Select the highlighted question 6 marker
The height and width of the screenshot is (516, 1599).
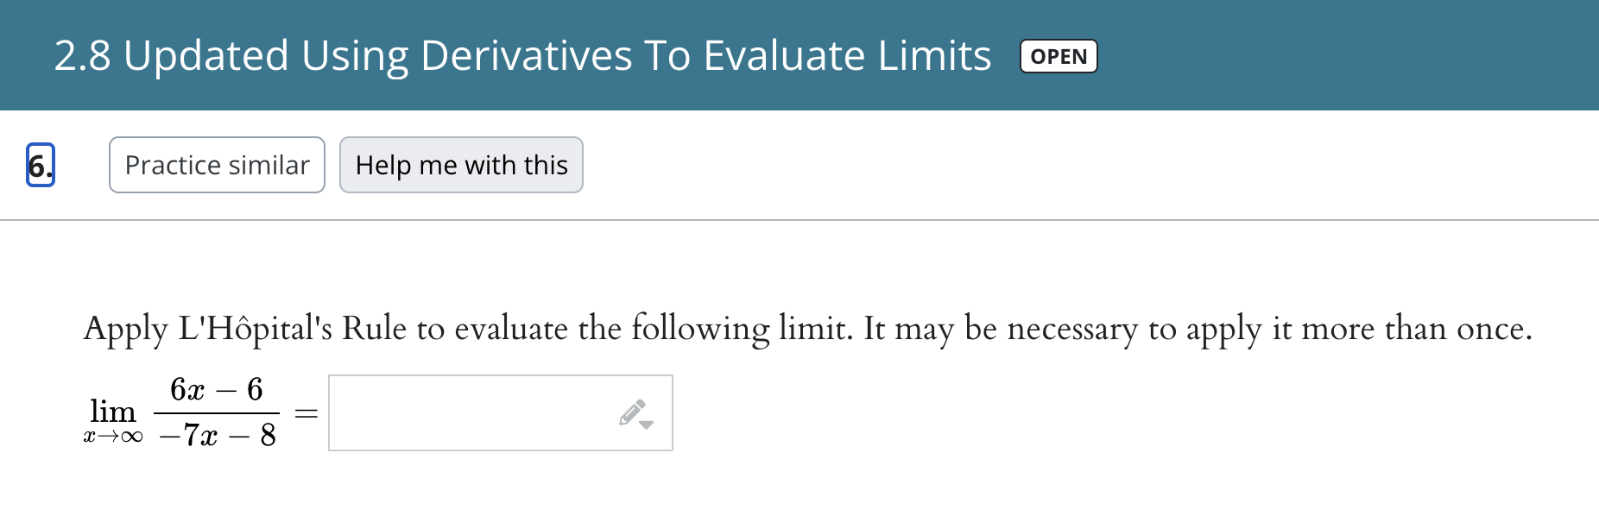click(40, 164)
